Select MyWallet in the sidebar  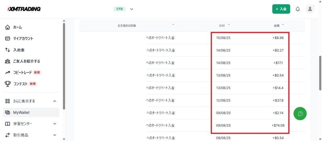21,113
